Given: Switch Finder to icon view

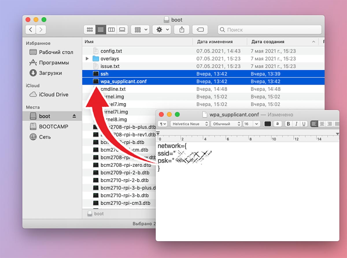Looking at the screenshot, I should pyautogui.click(x=90, y=30).
